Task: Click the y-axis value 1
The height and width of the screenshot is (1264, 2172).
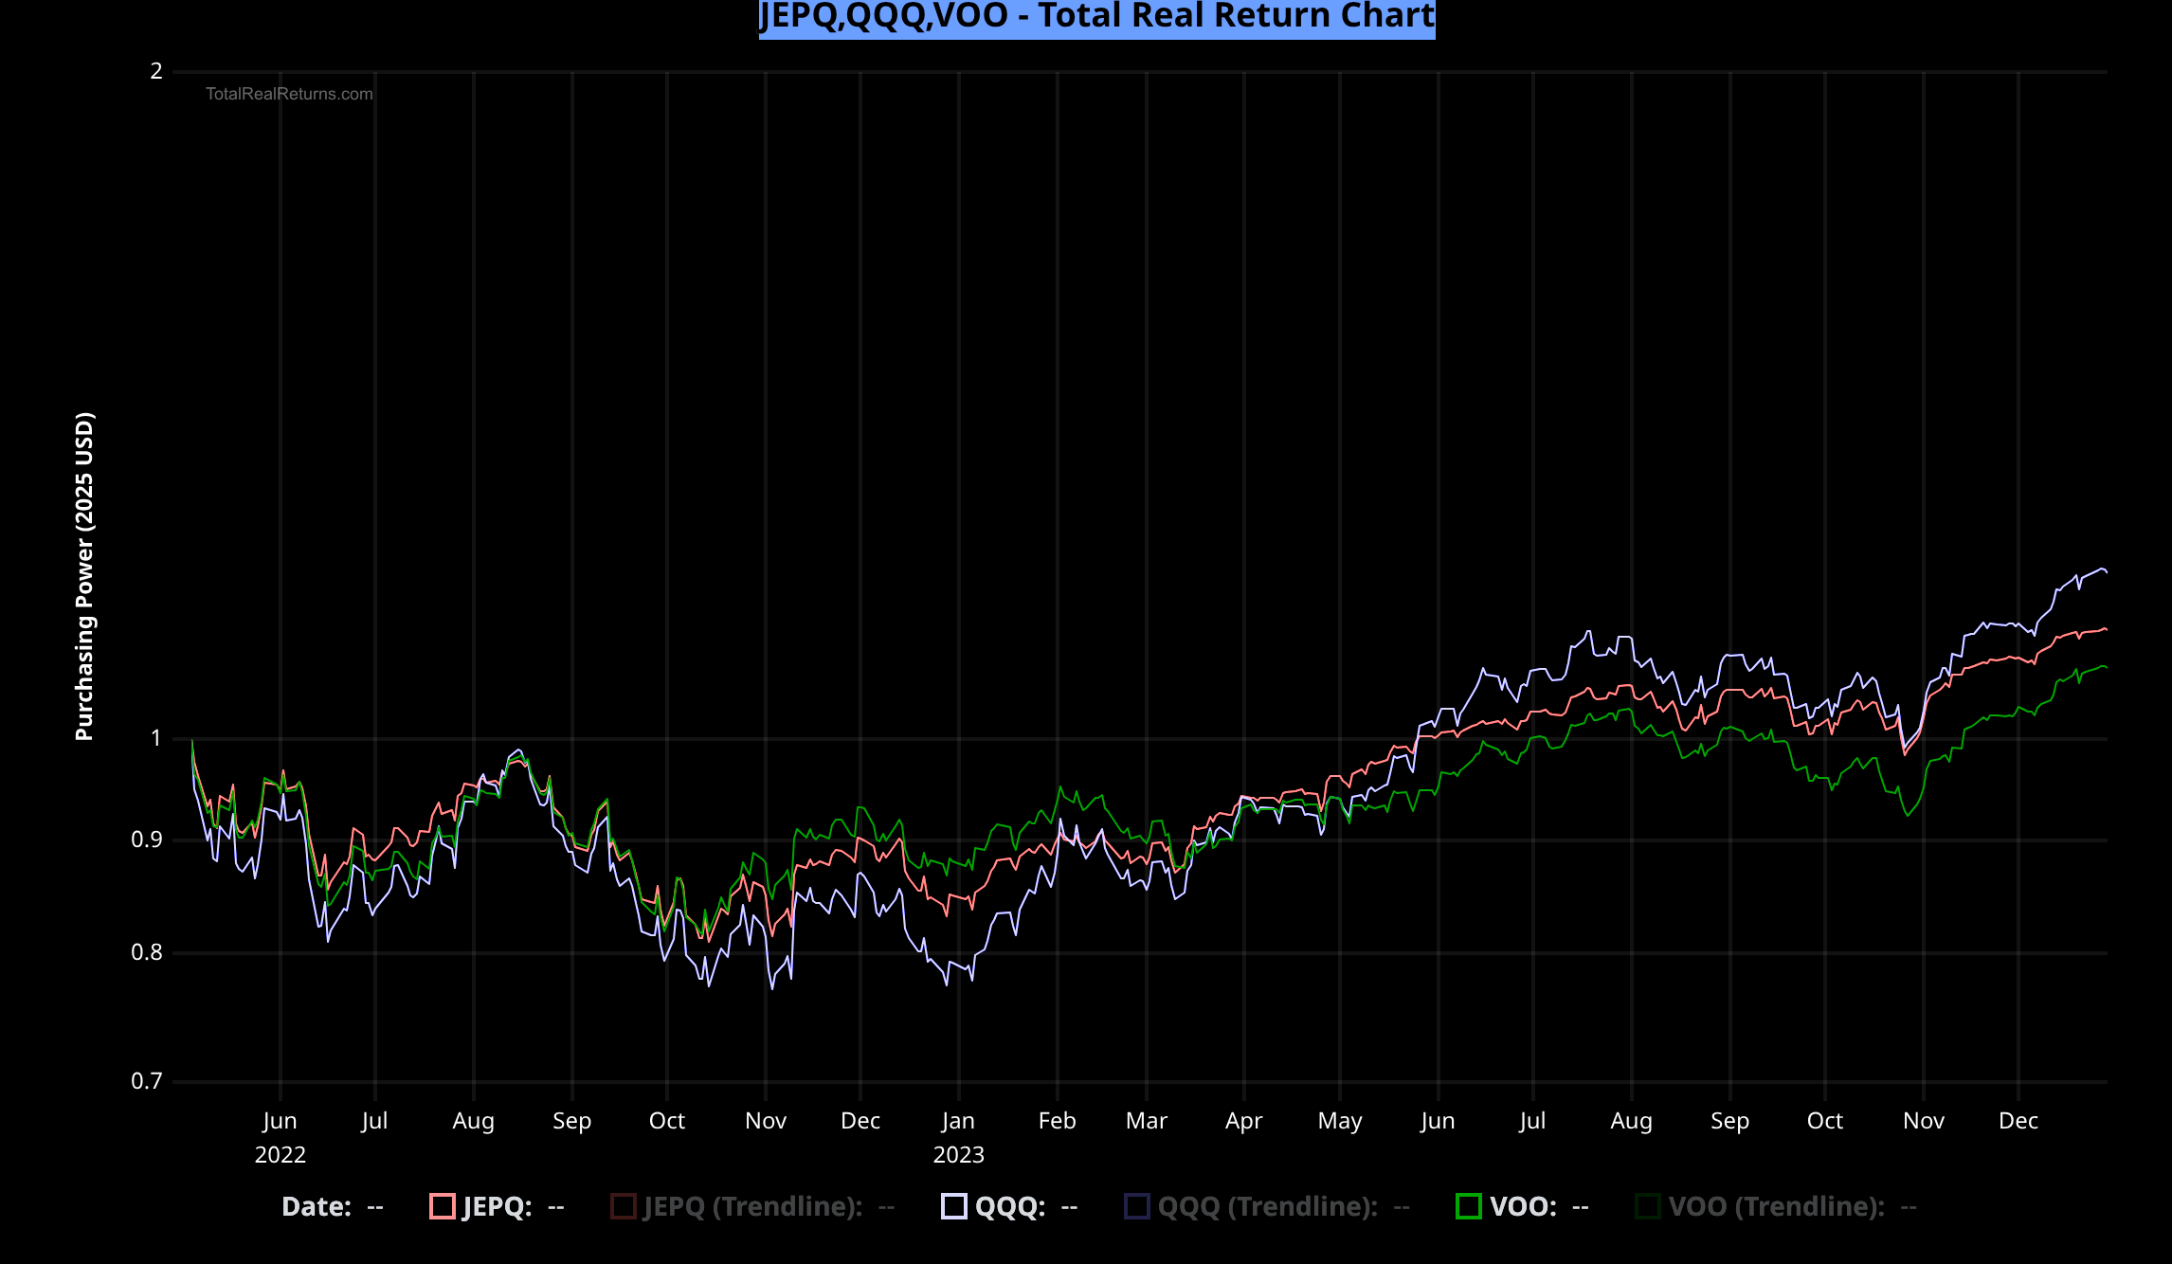Action: (x=156, y=738)
